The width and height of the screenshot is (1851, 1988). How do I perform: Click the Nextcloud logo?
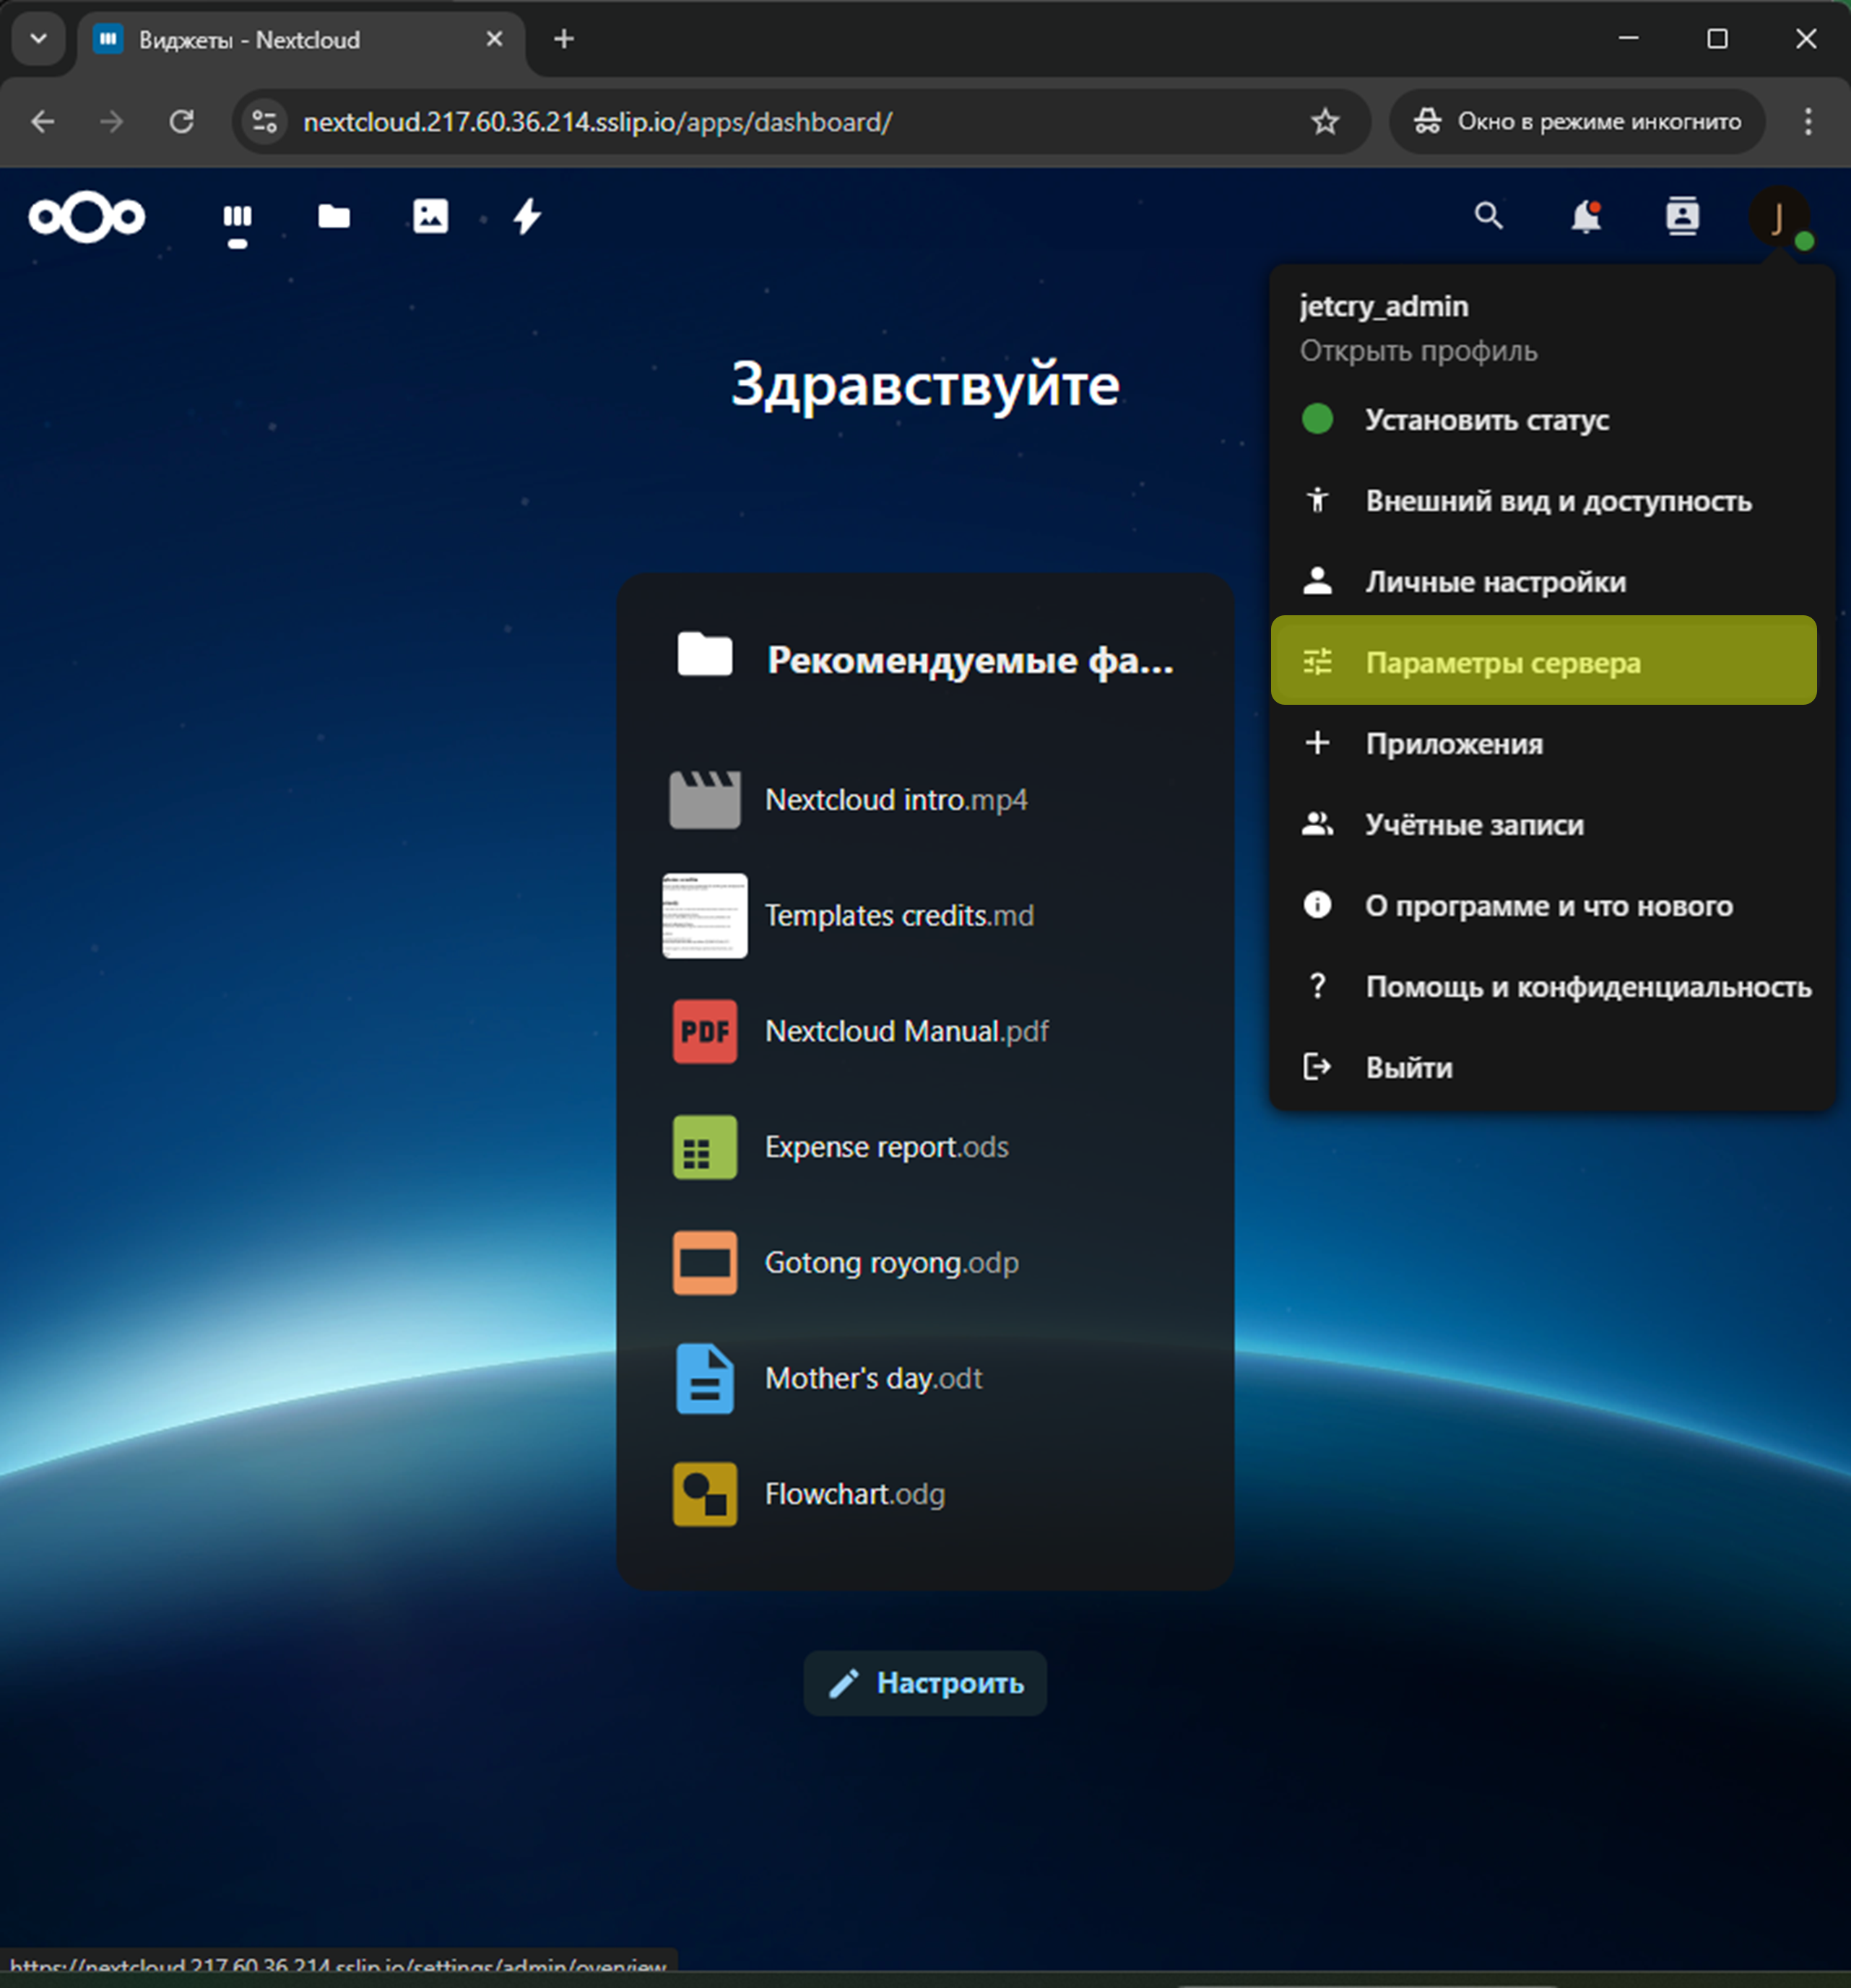point(87,216)
